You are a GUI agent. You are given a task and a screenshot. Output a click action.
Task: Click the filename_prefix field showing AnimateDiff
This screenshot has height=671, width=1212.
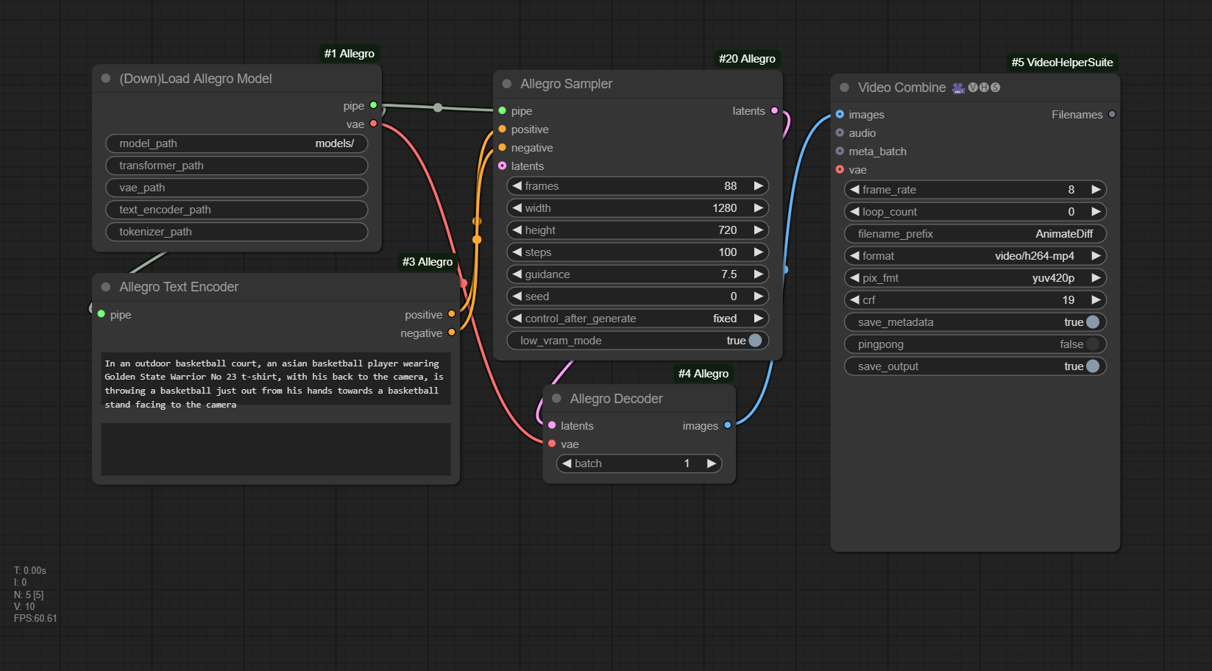(x=975, y=234)
